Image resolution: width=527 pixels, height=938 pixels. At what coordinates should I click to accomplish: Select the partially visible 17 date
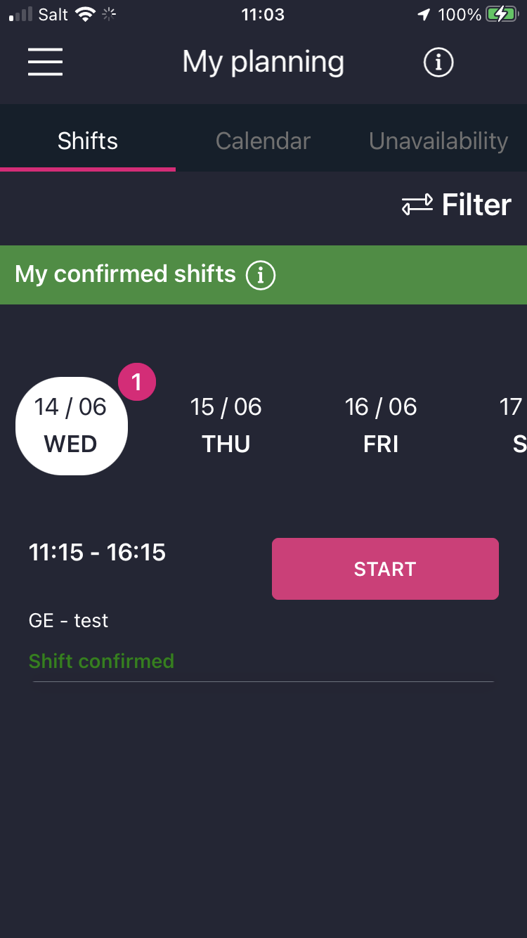pos(513,425)
